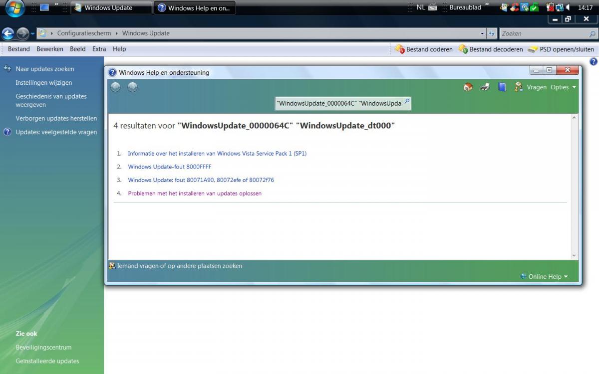Click Print icon in Help toolbar

(x=485, y=87)
